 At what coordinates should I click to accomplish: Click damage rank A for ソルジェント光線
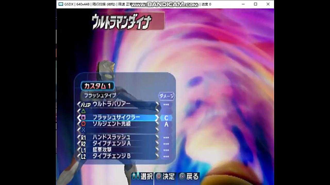pyautogui.click(x=166, y=124)
